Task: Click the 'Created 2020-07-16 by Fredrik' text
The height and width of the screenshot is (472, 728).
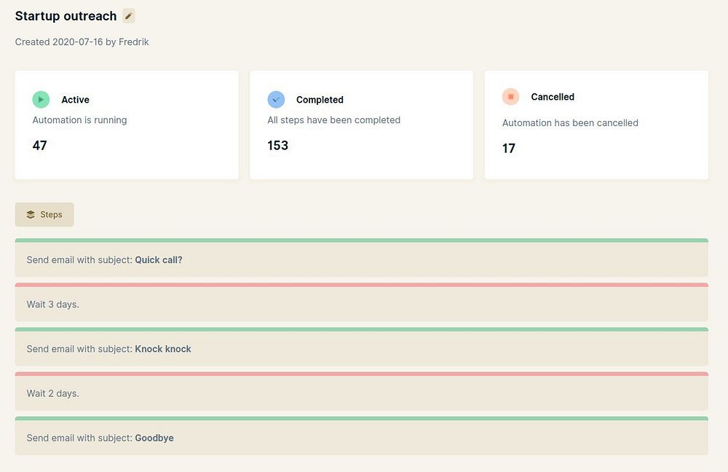Action: tap(82, 42)
